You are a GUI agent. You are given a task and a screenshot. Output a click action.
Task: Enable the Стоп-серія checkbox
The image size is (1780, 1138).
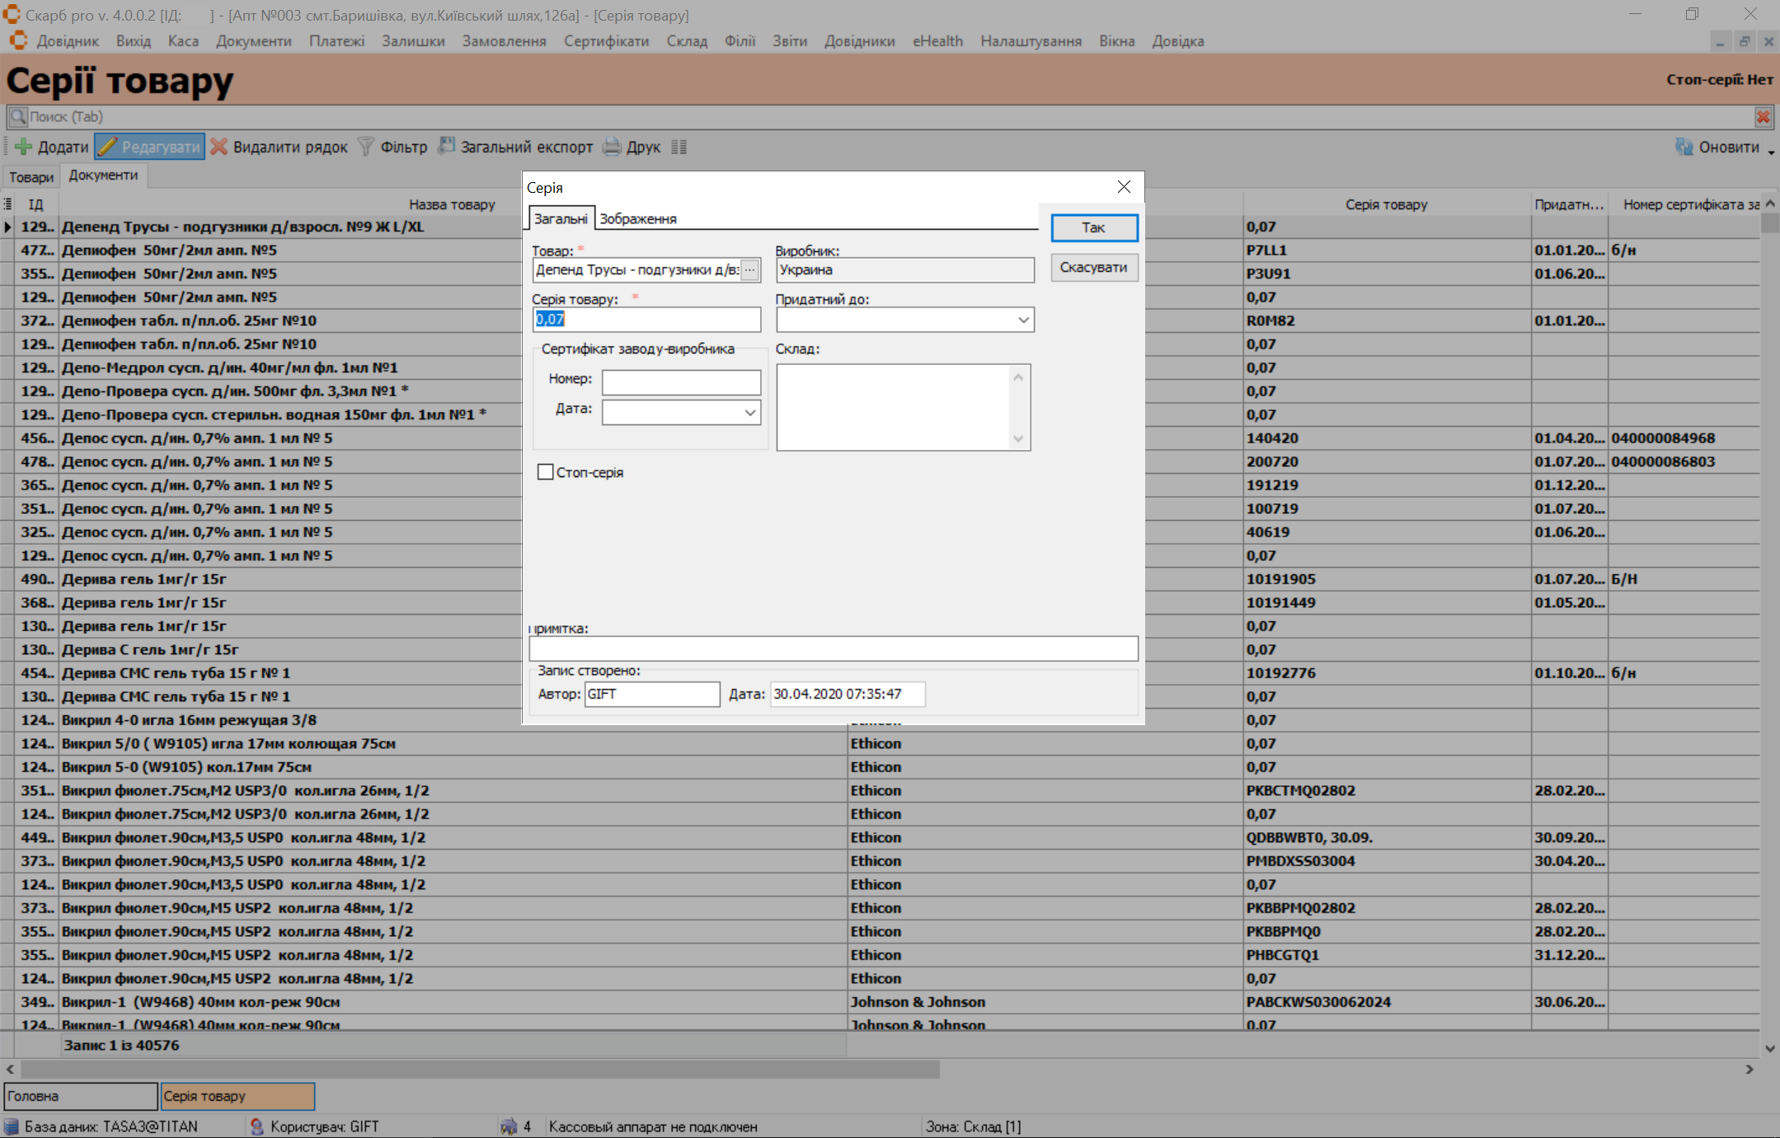coord(545,472)
